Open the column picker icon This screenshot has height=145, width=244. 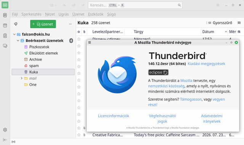[239, 32]
